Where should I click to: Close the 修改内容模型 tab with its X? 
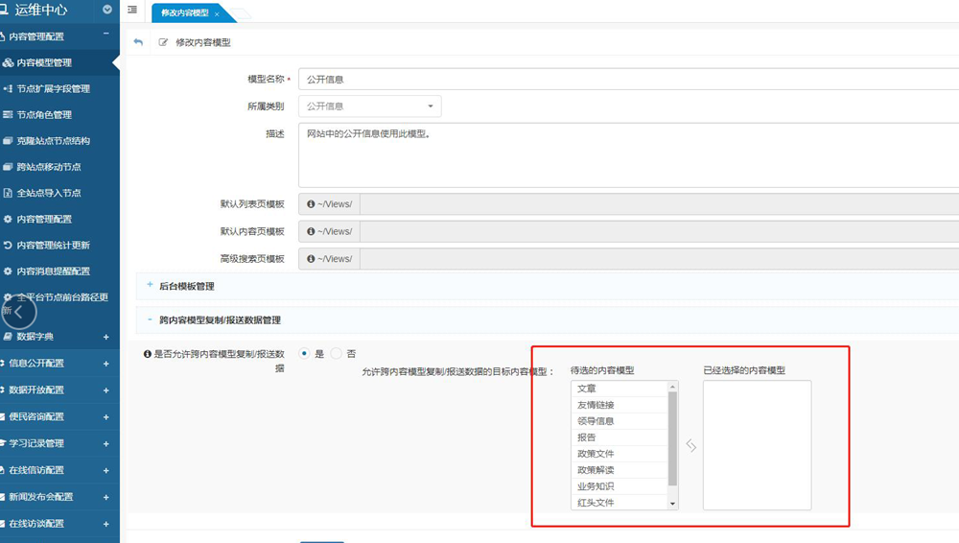click(x=217, y=14)
